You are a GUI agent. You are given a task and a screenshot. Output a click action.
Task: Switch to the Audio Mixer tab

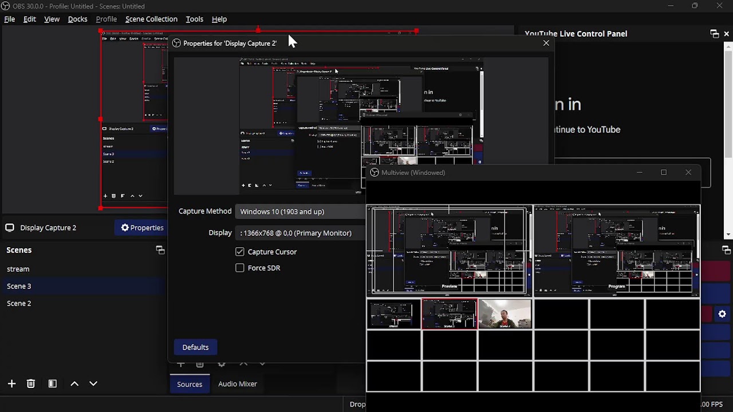pos(238,384)
